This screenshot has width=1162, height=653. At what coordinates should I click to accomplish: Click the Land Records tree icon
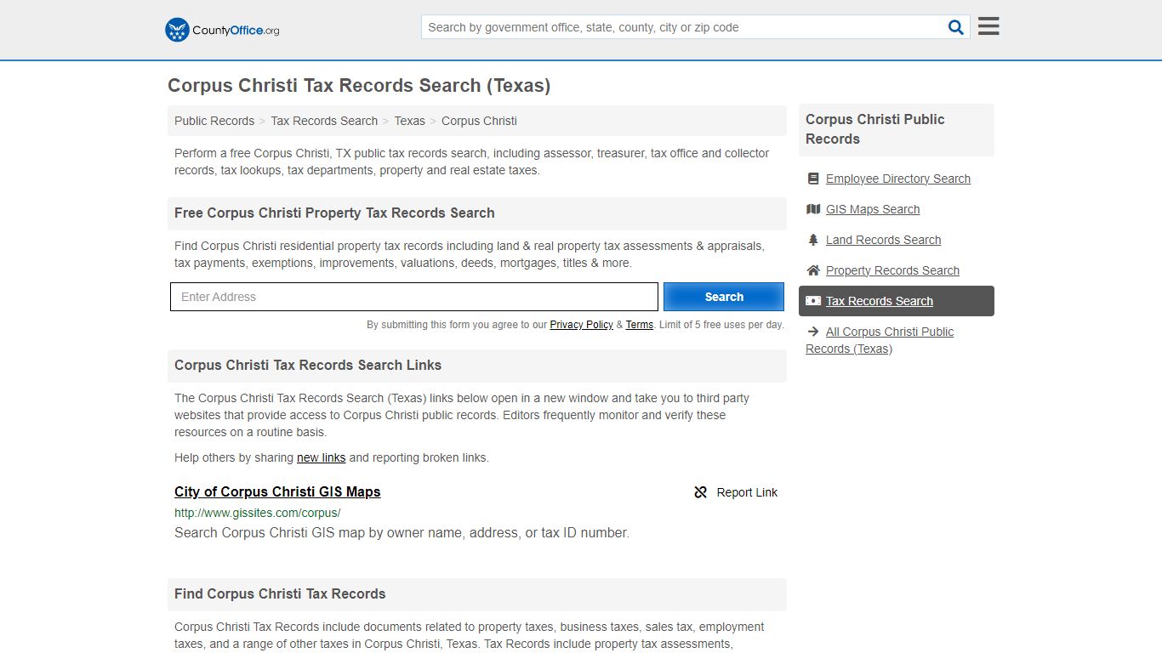click(x=813, y=240)
